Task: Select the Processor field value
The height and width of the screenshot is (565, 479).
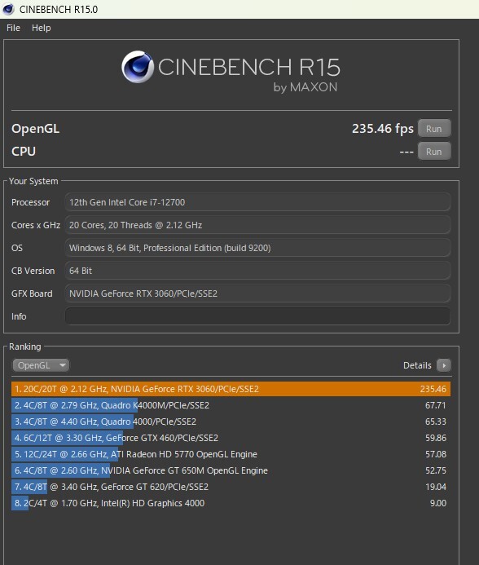Action: (x=257, y=202)
